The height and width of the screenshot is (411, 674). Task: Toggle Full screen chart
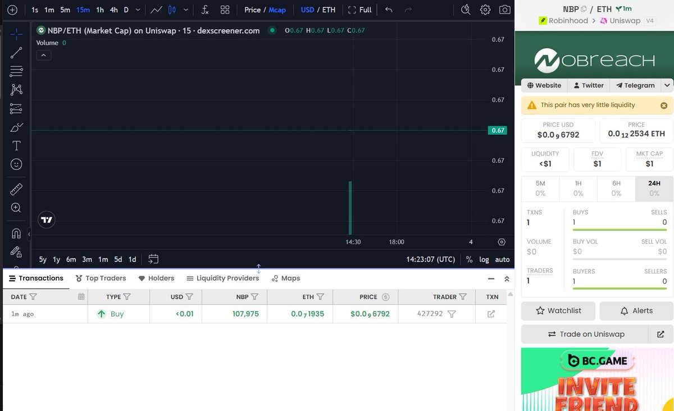tap(360, 10)
